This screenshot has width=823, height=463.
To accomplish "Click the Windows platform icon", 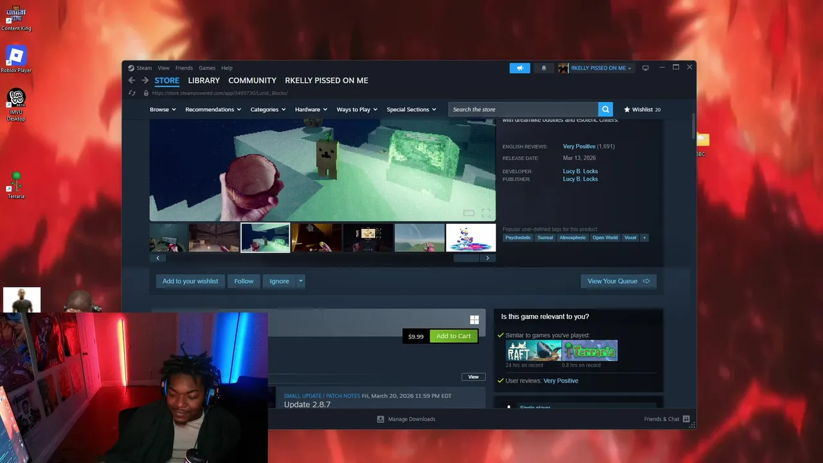I will pos(475,320).
